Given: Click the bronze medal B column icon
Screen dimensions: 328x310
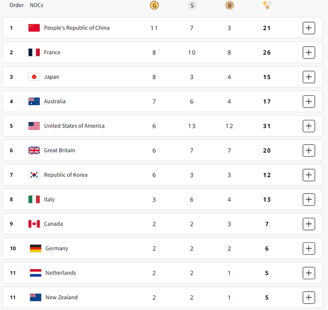Looking at the screenshot, I should click(230, 6).
